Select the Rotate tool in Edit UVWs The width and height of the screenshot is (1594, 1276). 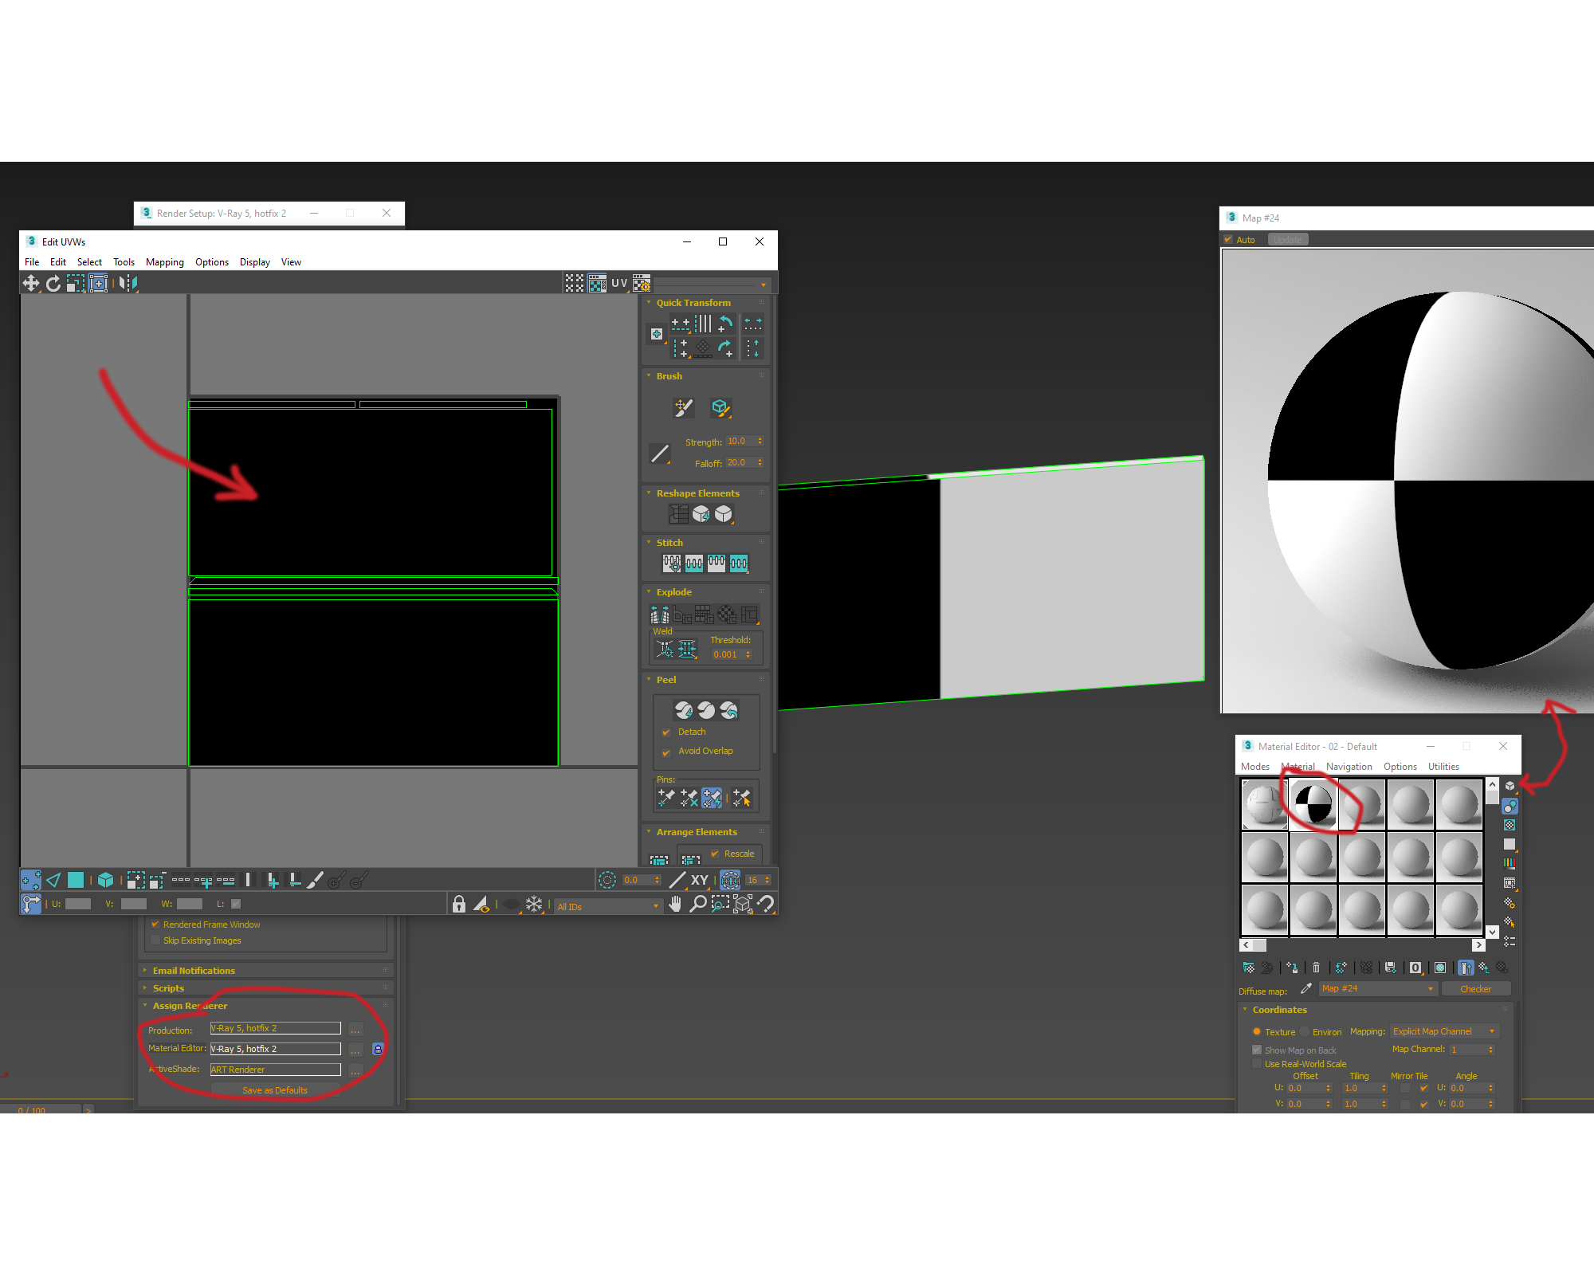point(53,283)
